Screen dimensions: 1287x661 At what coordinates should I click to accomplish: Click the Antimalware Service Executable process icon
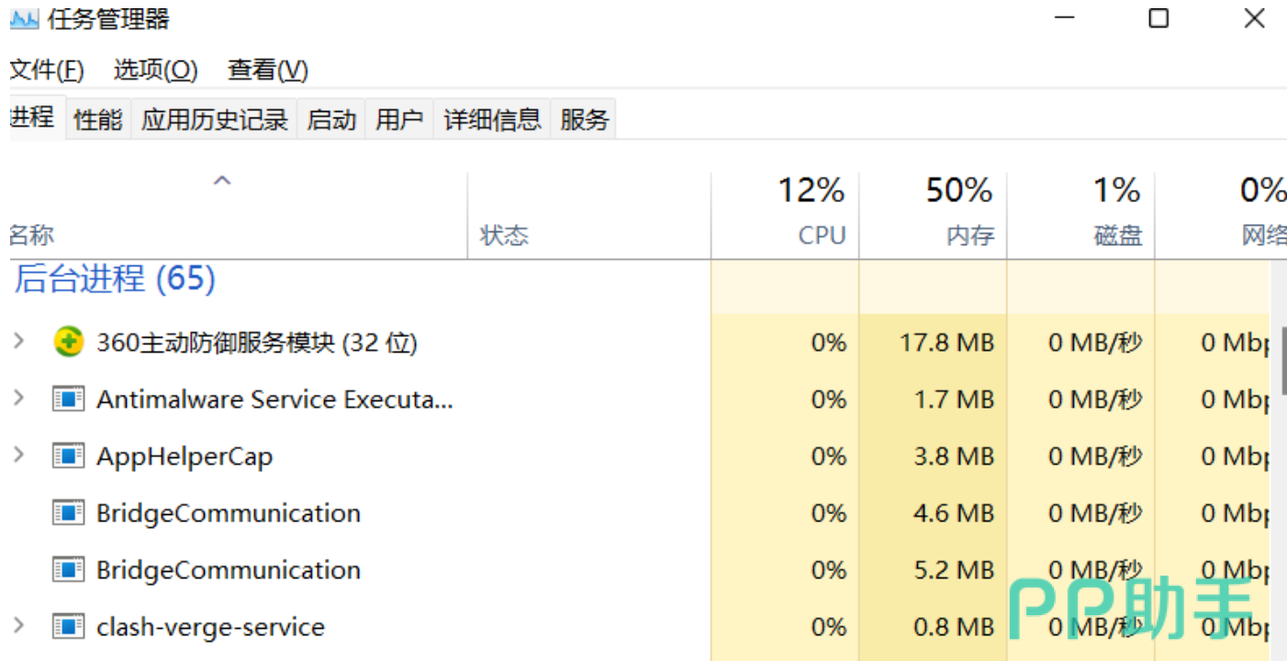click(68, 399)
